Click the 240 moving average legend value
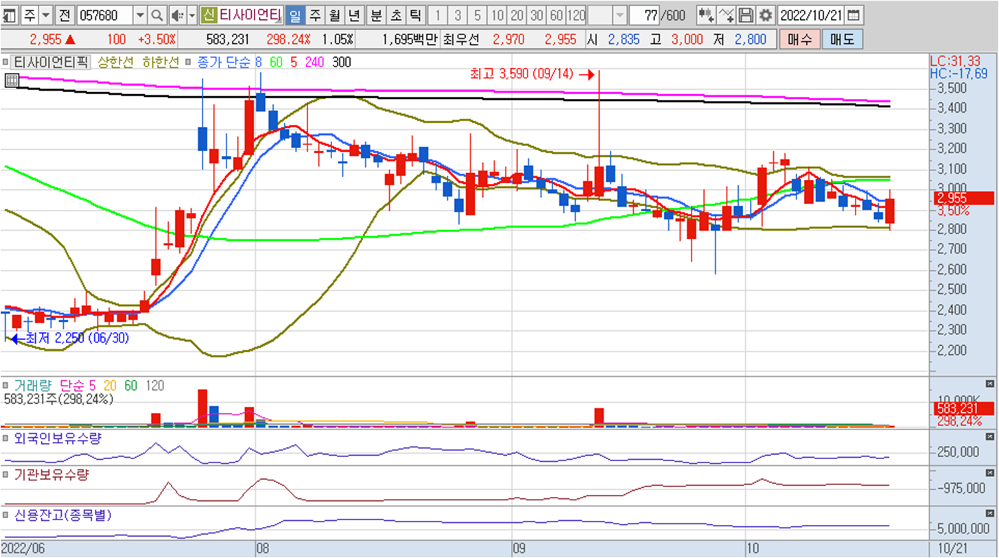The image size is (999, 558). point(314,62)
